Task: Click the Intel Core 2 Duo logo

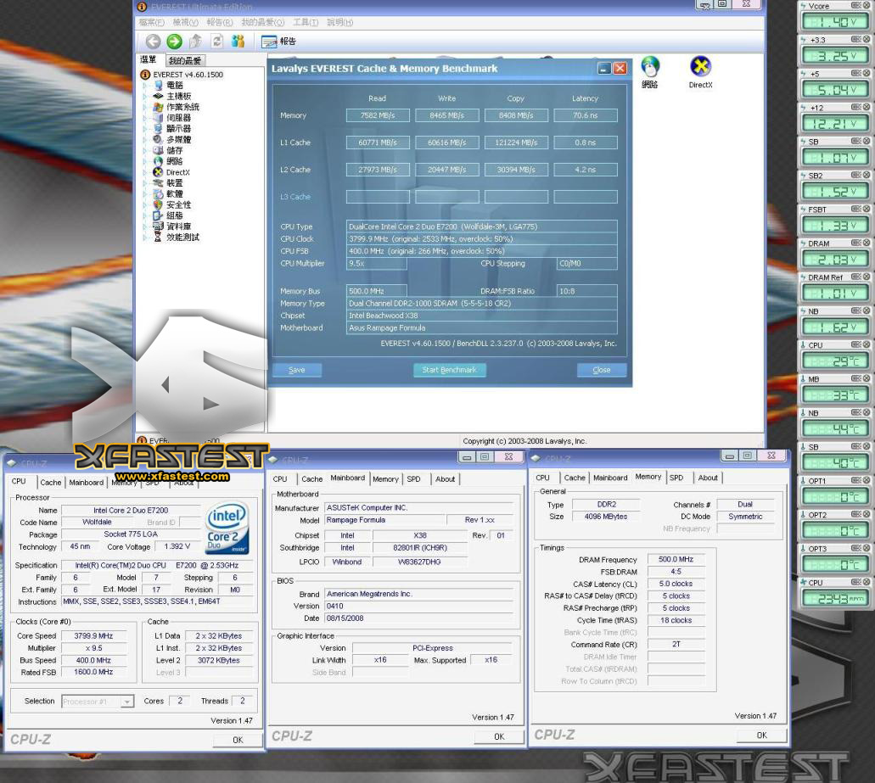Action: [x=227, y=529]
